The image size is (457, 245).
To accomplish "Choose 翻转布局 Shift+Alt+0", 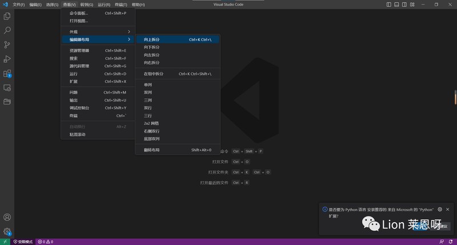I will click(178, 150).
